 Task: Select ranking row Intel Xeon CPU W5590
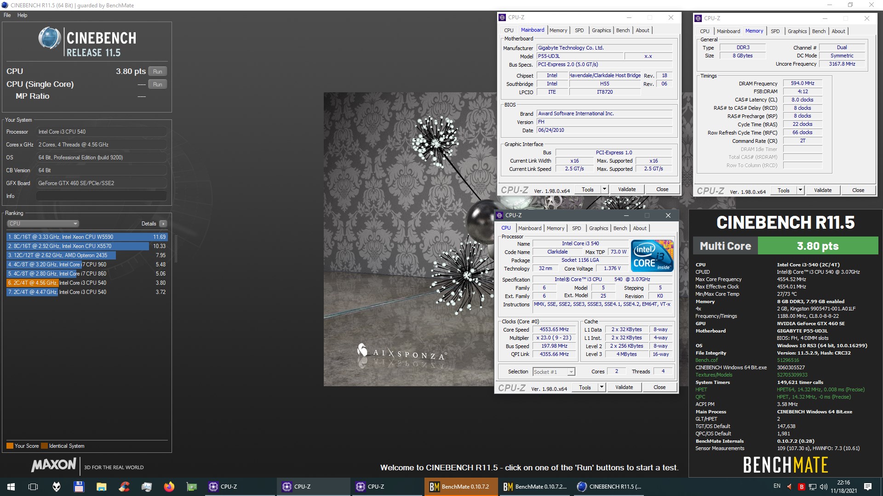tap(87, 237)
